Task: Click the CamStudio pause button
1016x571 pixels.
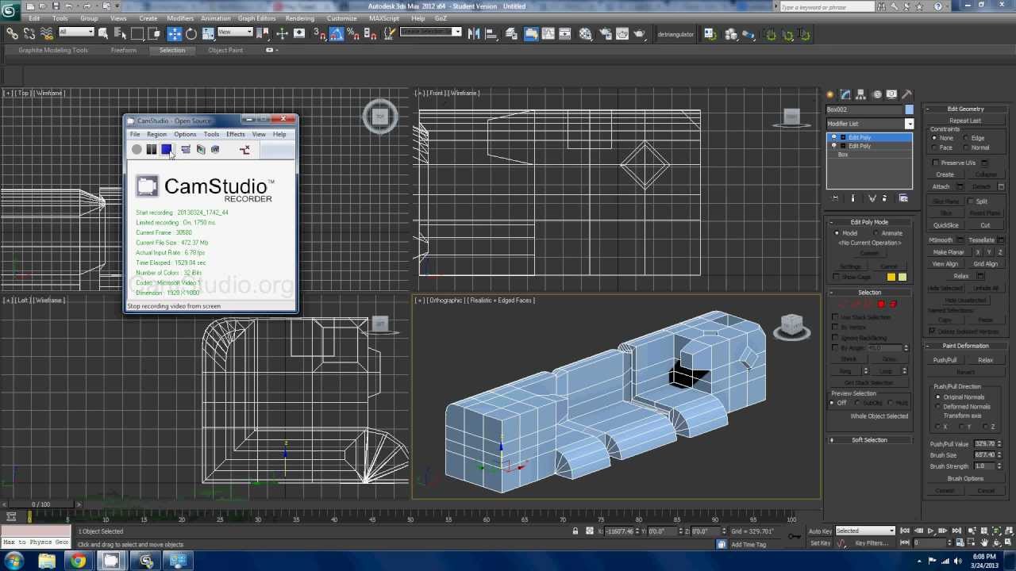Action: (x=152, y=149)
